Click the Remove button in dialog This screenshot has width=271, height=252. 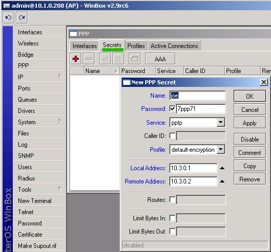pyautogui.click(x=250, y=179)
